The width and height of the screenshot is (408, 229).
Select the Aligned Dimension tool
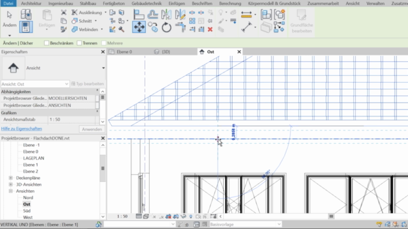[x=246, y=15]
